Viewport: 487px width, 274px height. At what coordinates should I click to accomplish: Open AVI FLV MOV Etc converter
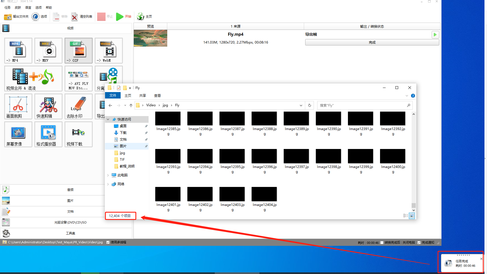click(x=79, y=78)
